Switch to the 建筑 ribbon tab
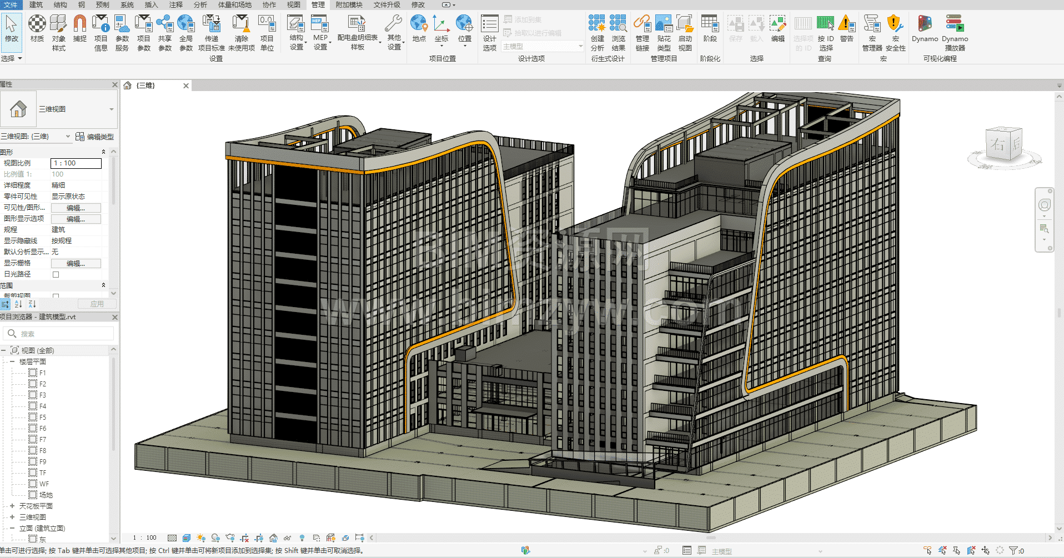Viewport: 1064px width, 558px height. (x=36, y=5)
